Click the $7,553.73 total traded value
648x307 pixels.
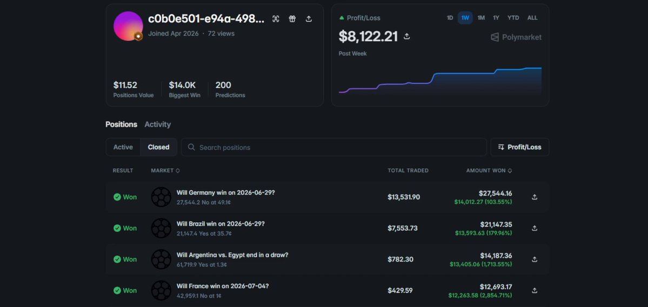click(403, 228)
